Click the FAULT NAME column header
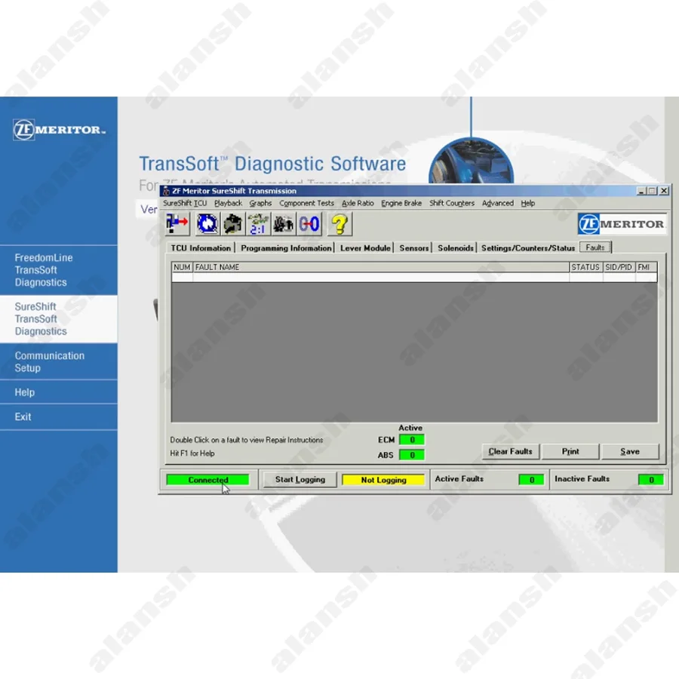This screenshot has width=679, height=679. pos(381,267)
